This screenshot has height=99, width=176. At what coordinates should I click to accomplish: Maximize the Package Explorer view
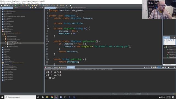click(42, 8)
